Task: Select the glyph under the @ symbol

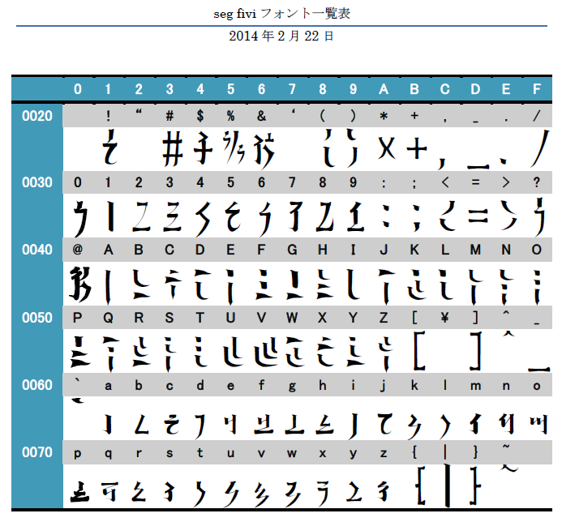Action: pos(79,284)
